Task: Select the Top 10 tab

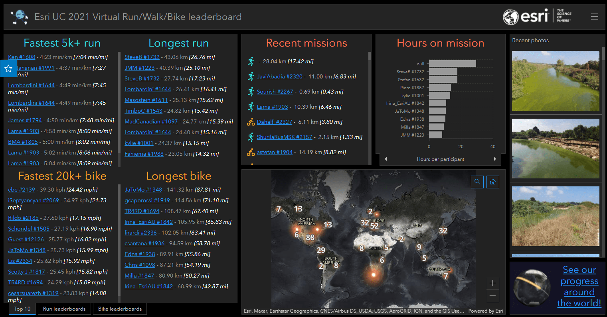Action: pyautogui.click(x=22, y=309)
